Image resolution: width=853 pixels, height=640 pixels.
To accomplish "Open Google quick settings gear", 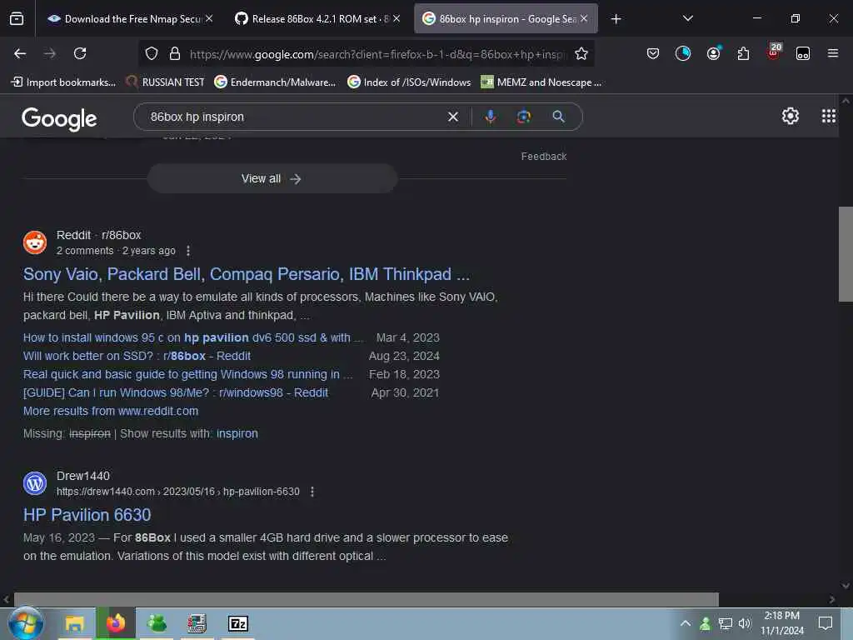I will click(x=790, y=116).
